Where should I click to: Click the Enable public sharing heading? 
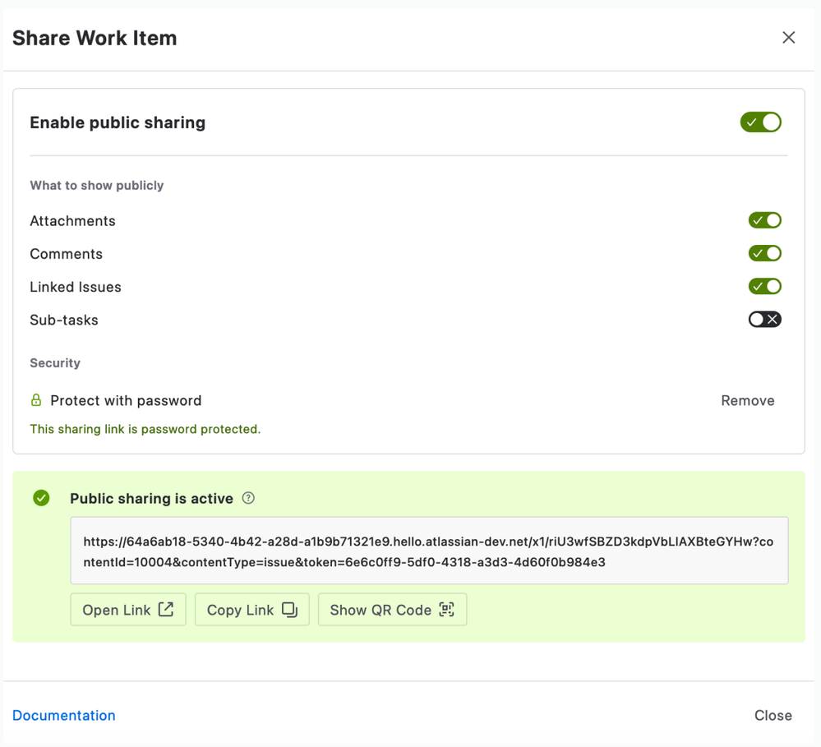[118, 122]
